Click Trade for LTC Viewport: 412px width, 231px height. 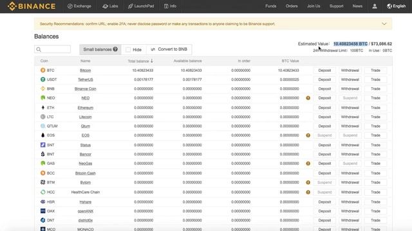(375, 117)
